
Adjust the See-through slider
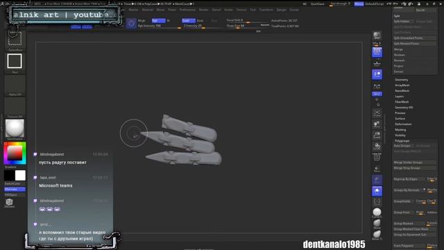[x=340, y=4]
